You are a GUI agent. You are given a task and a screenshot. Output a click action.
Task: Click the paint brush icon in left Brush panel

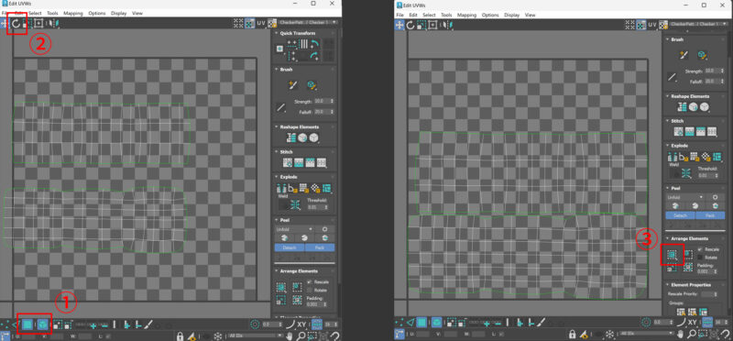293,84
